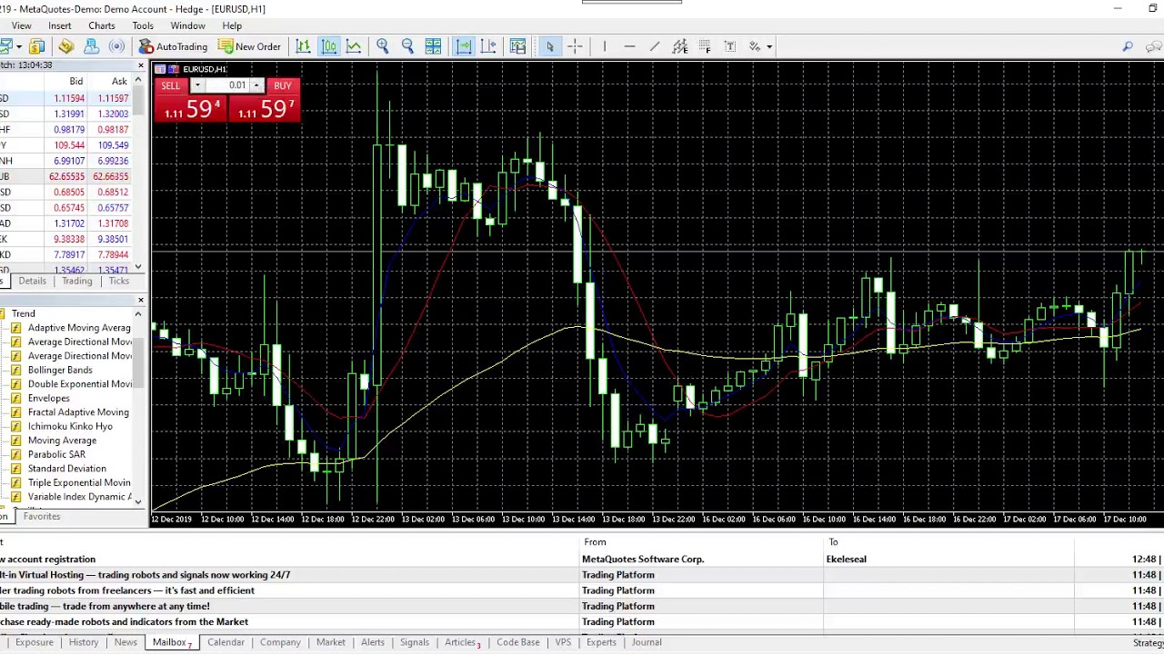Click the trade volume field 0.01
1164x654 pixels.
(226, 85)
